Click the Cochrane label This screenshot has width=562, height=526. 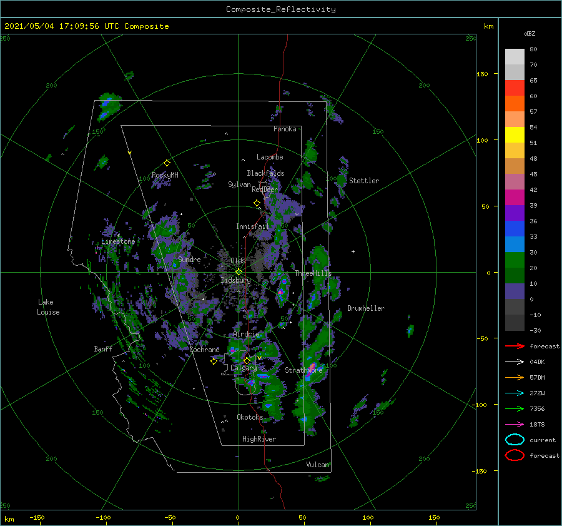[x=204, y=350]
